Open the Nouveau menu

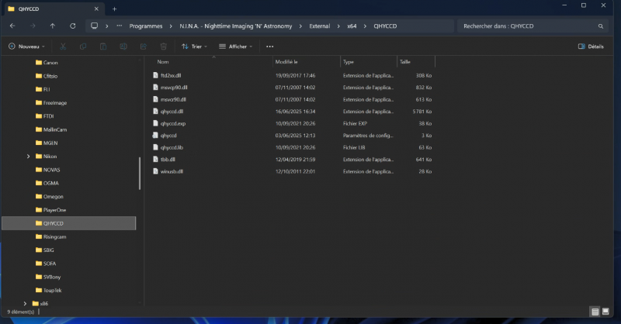pyautogui.click(x=26, y=47)
